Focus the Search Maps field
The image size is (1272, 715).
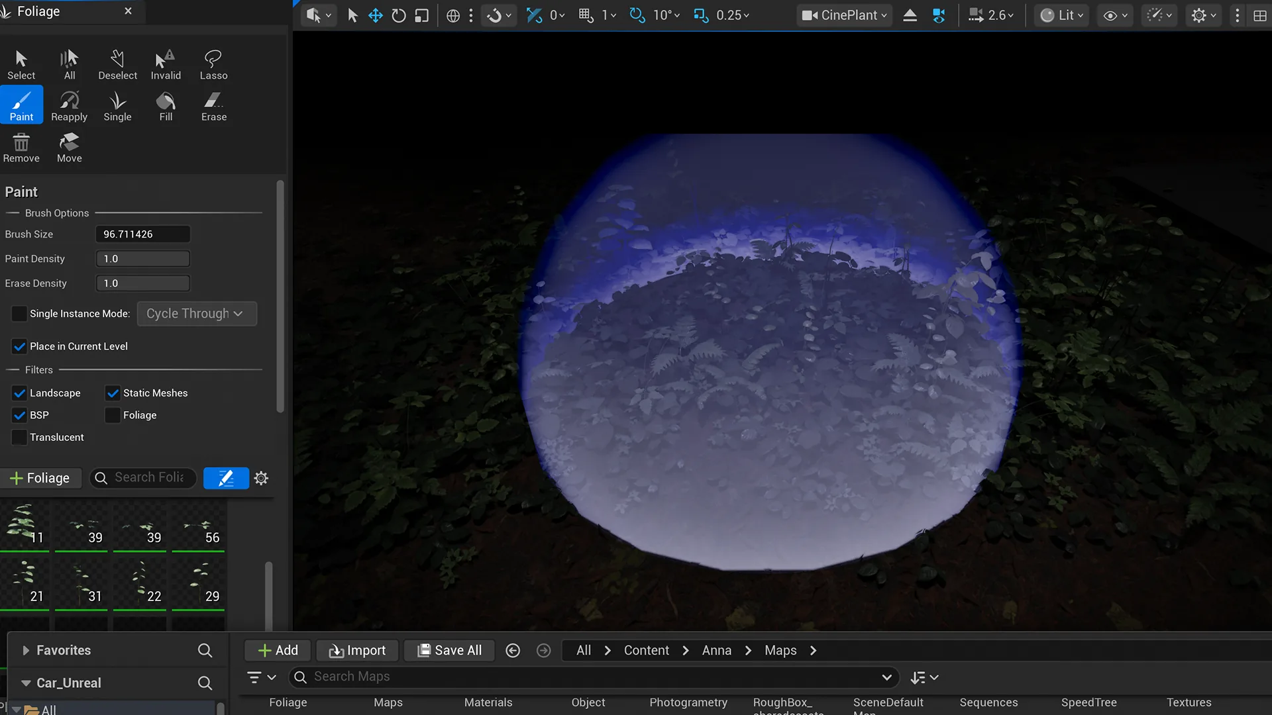click(594, 677)
